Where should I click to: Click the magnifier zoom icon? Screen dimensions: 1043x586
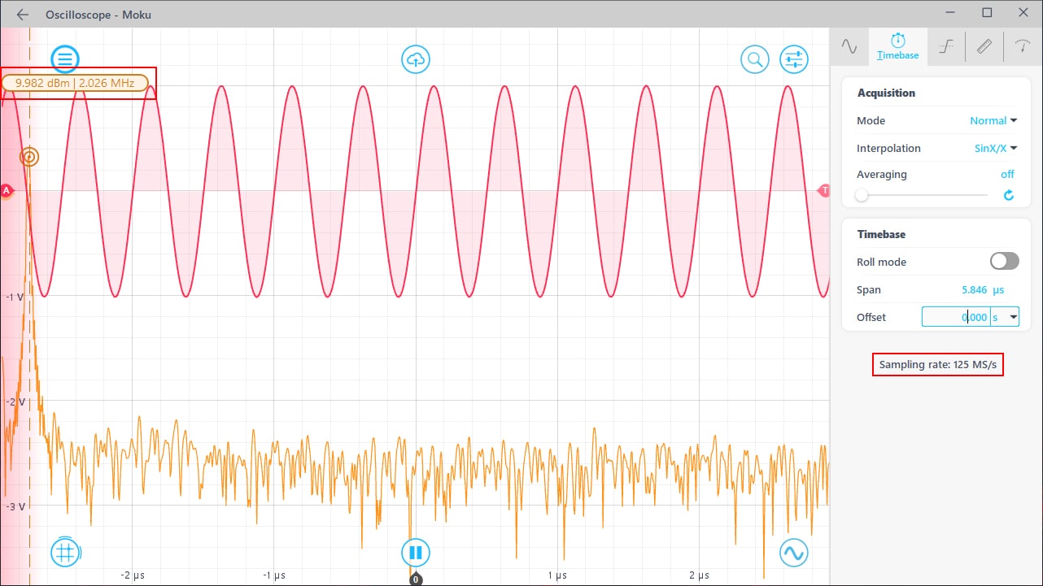[754, 59]
